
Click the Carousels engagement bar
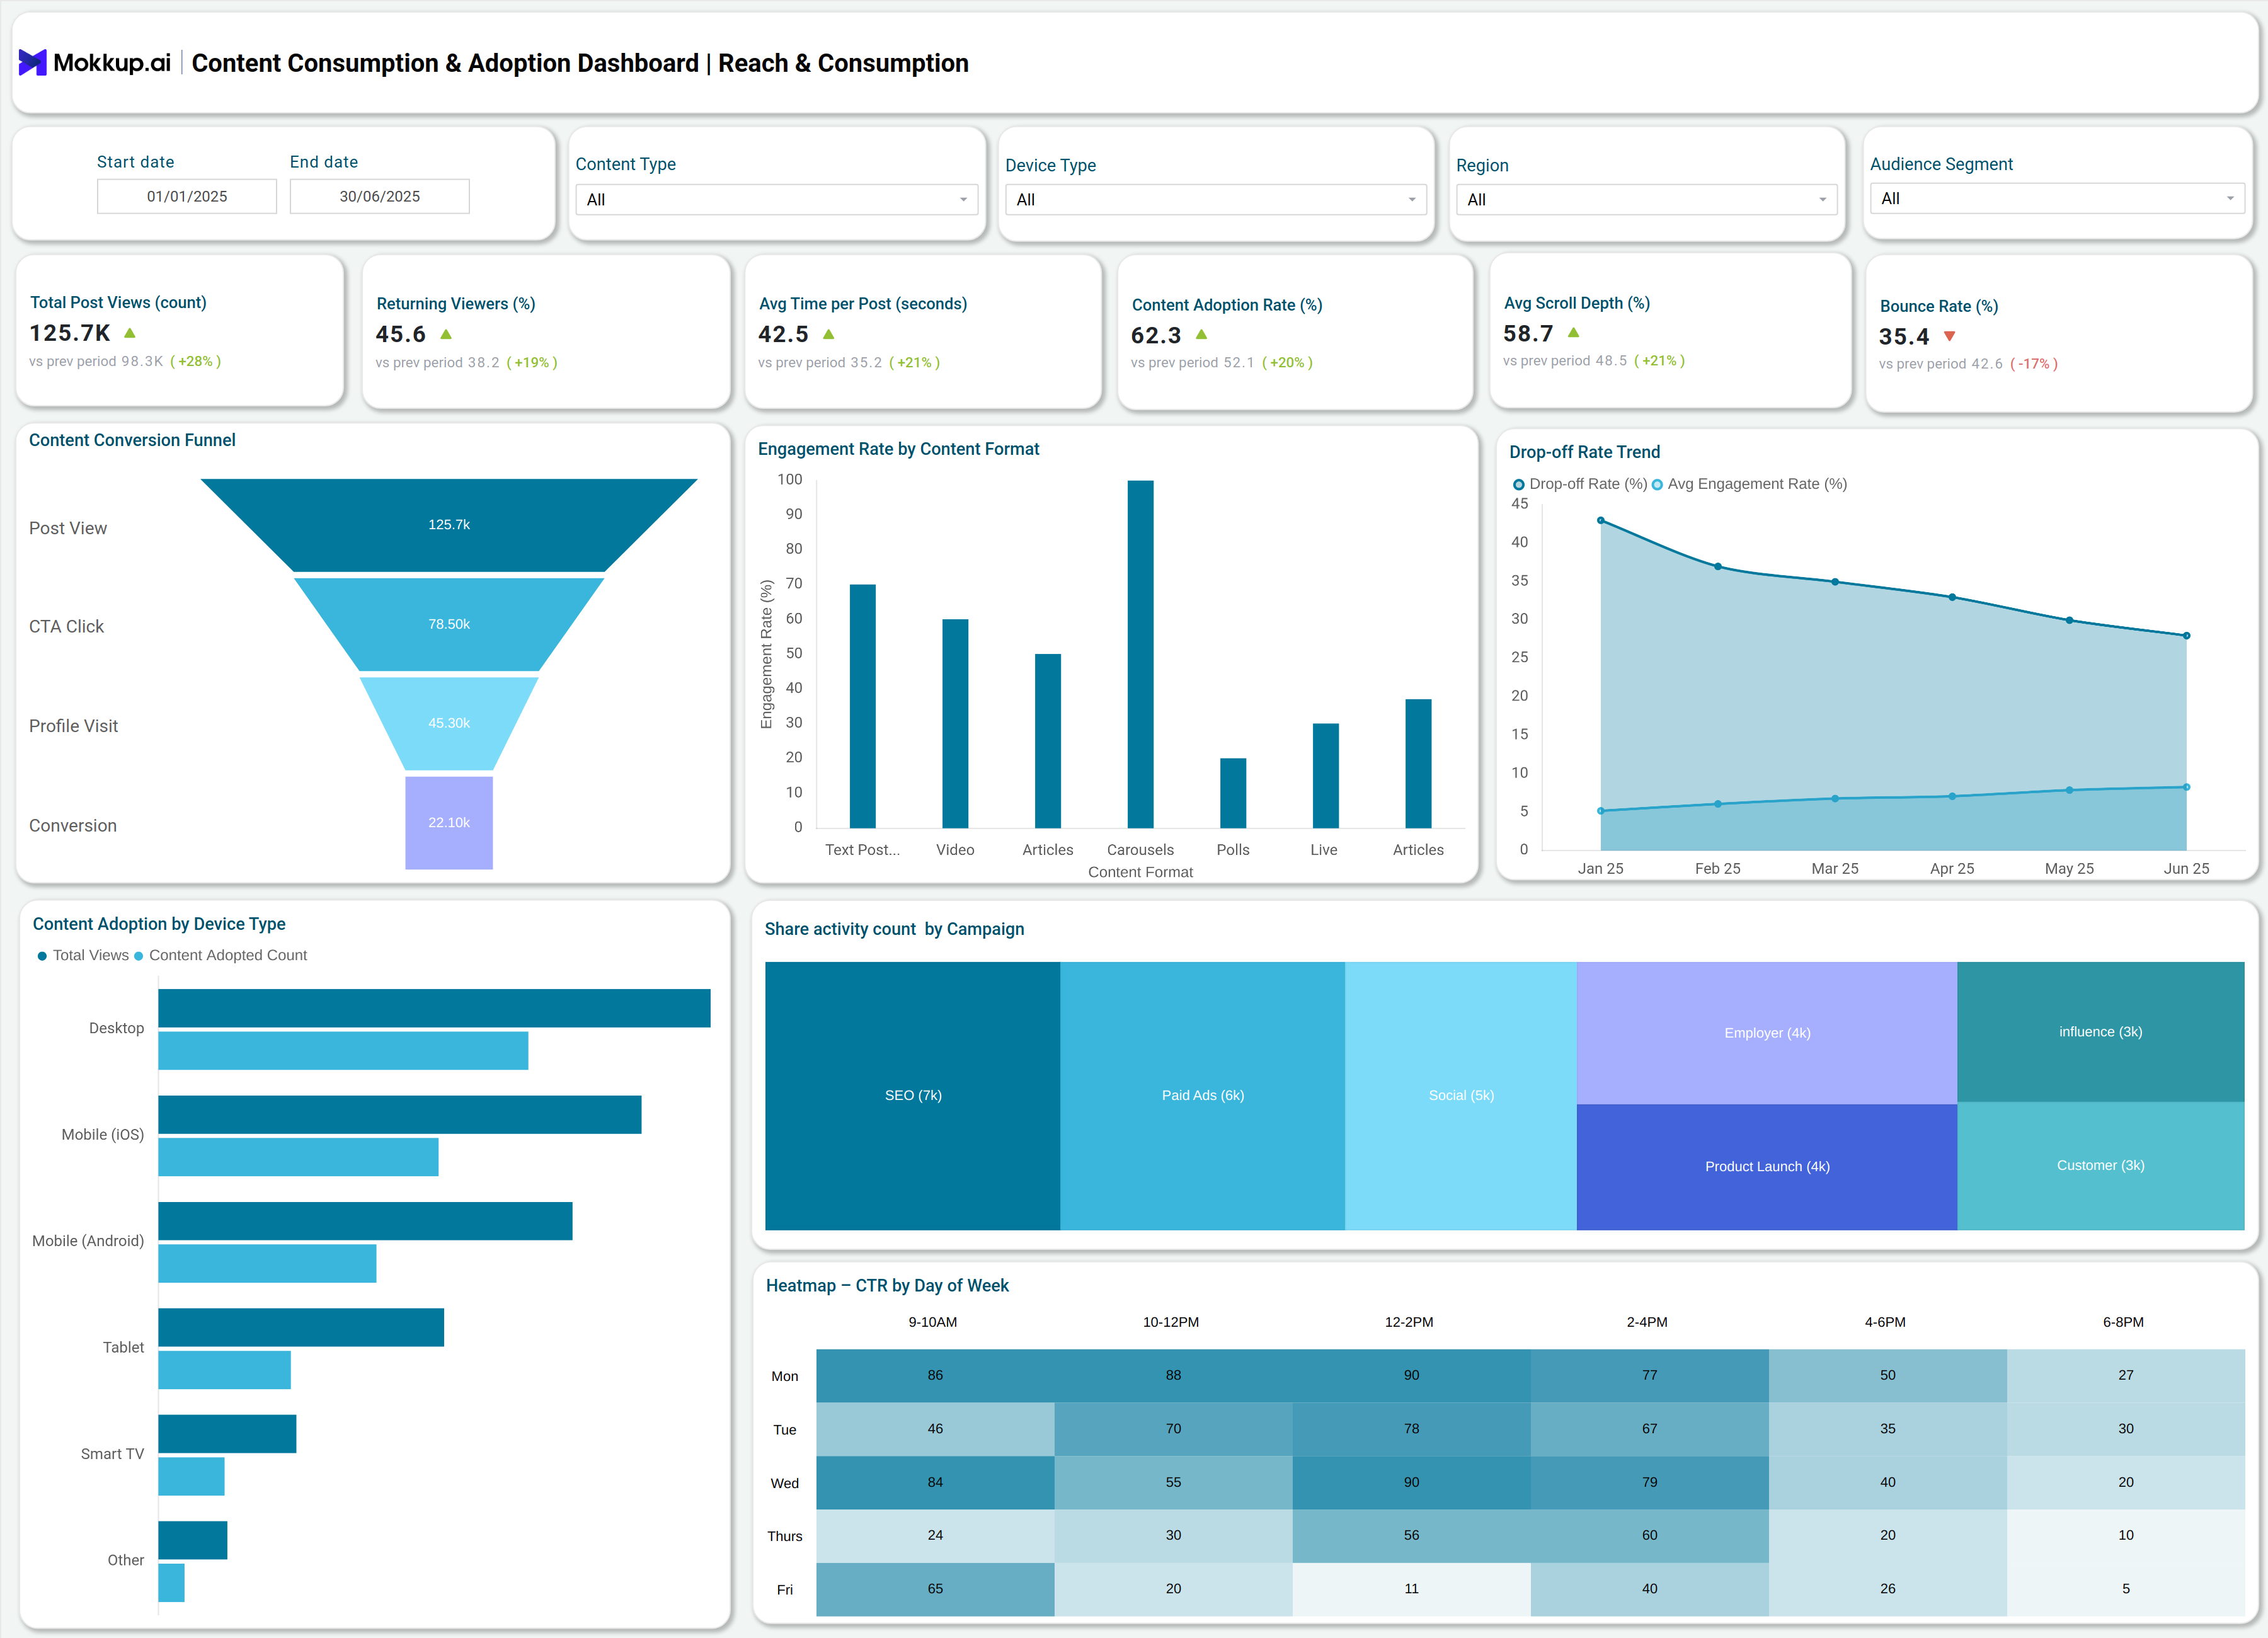pyautogui.click(x=1140, y=654)
